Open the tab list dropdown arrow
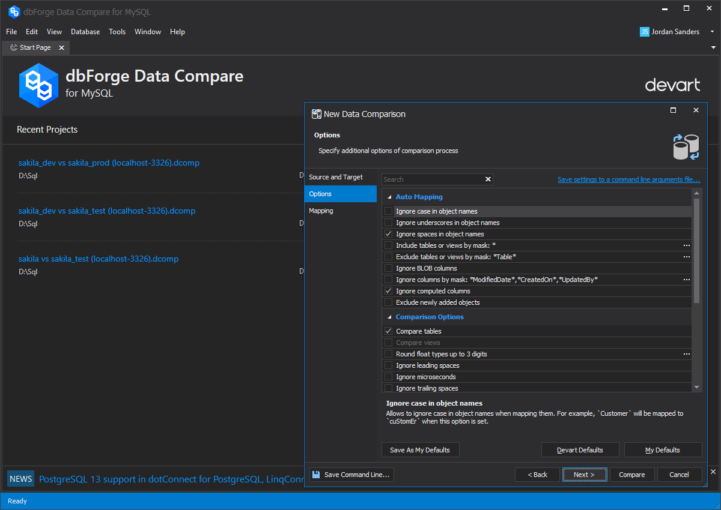This screenshot has height=510, width=721. (713, 47)
